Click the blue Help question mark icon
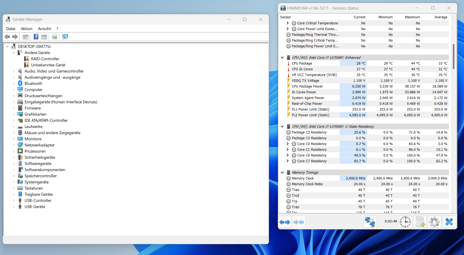The height and width of the screenshot is (255, 464). [x=36, y=37]
